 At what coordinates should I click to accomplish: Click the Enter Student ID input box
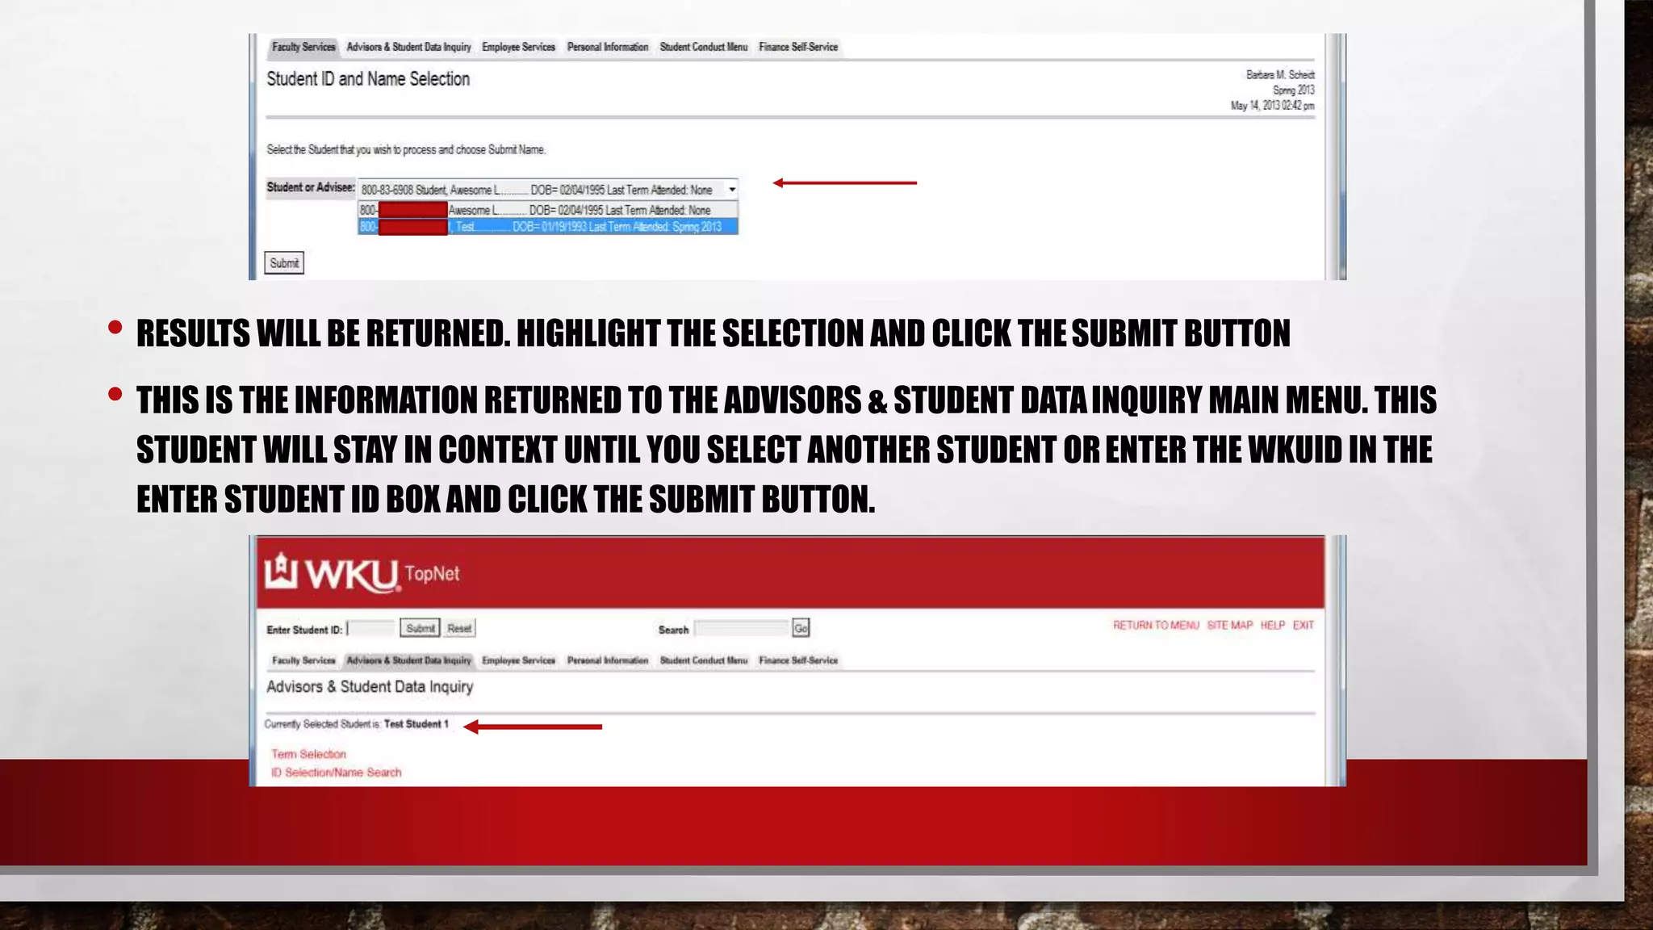(x=371, y=628)
